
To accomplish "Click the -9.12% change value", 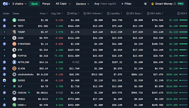I will 59,74.
